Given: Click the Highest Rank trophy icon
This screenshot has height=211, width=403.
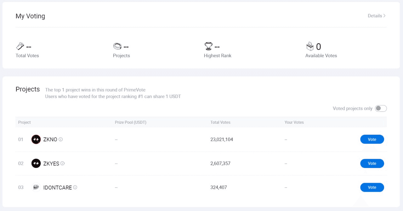Looking at the screenshot, I should coord(208,46).
